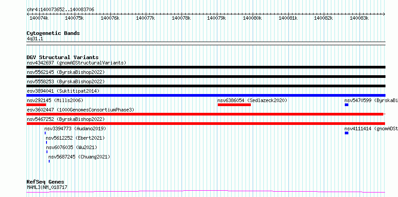The width and height of the screenshot is (398, 197).
Task: Click the small blue box under nsv5470599
Action: coord(347,105)
